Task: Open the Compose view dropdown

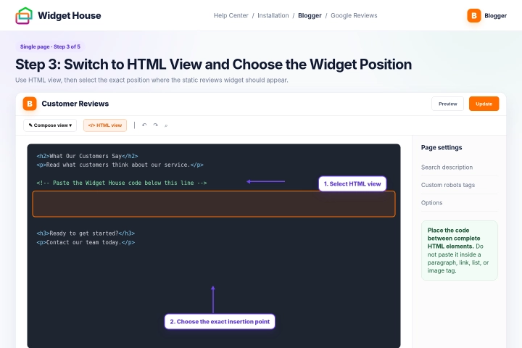Action: (50, 125)
